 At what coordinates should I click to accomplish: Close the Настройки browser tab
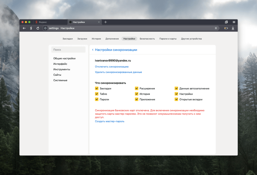tap(99, 22)
